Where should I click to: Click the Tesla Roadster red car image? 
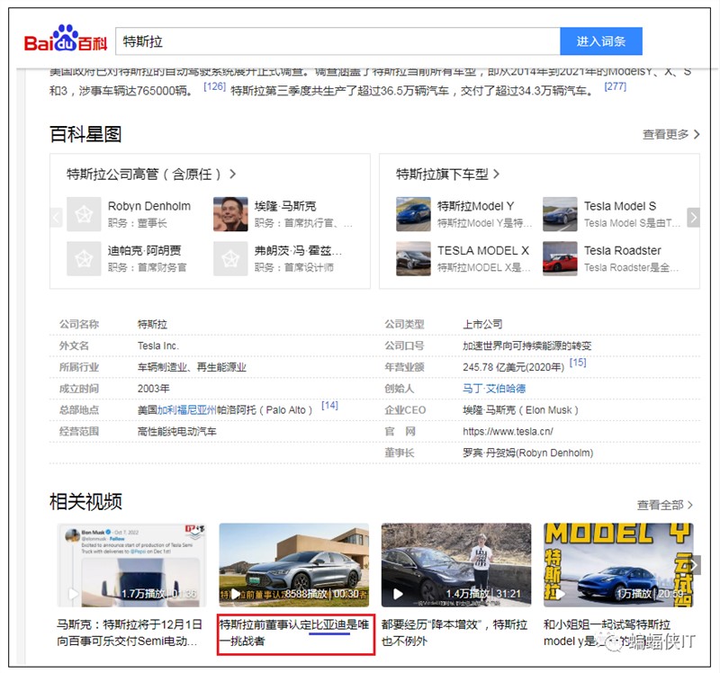click(560, 258)
